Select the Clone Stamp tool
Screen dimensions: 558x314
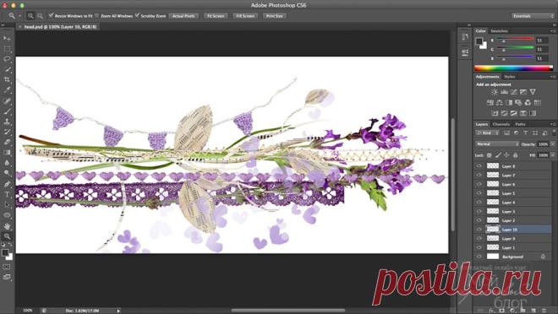(7, 122)
